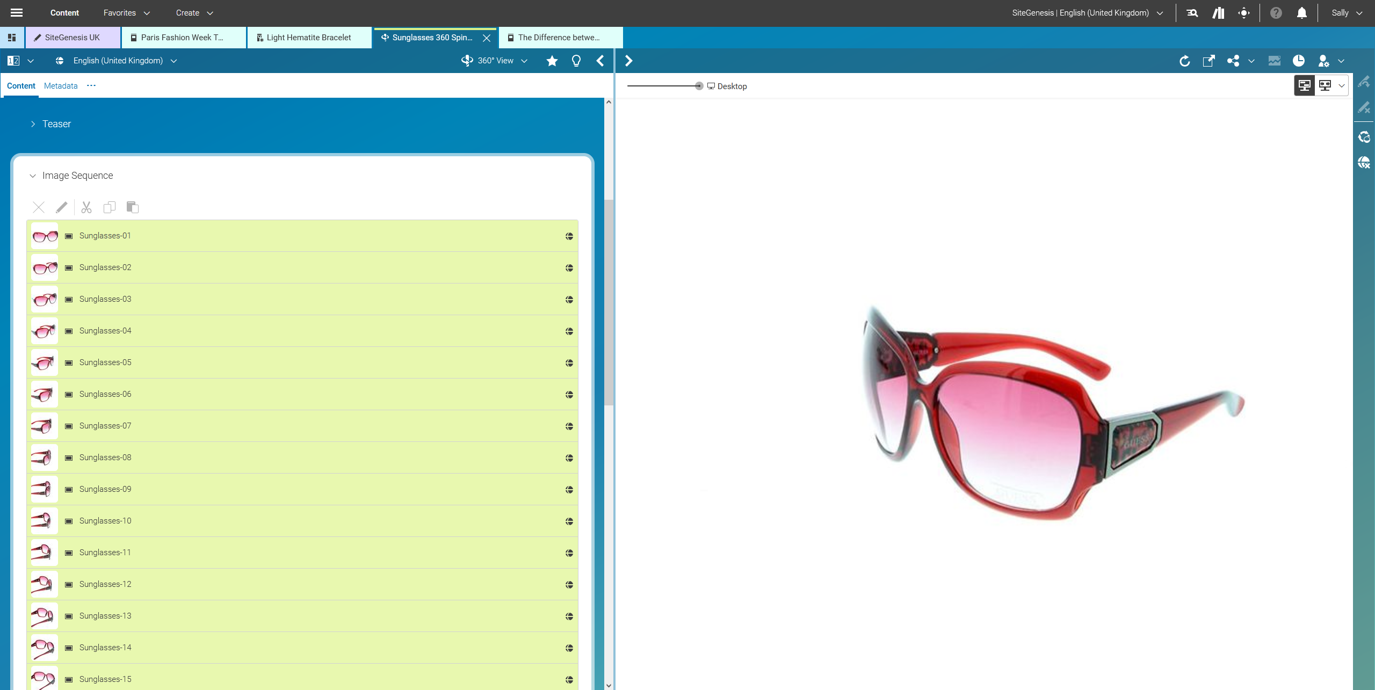Open the notifications bell

tap(1301, 13)
